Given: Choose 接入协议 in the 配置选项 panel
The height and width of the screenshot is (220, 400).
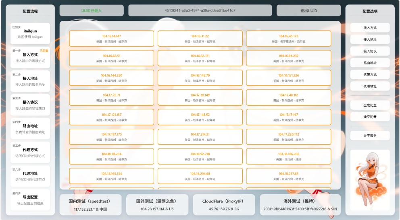Looking at the screenshot, I should [370, 51].
